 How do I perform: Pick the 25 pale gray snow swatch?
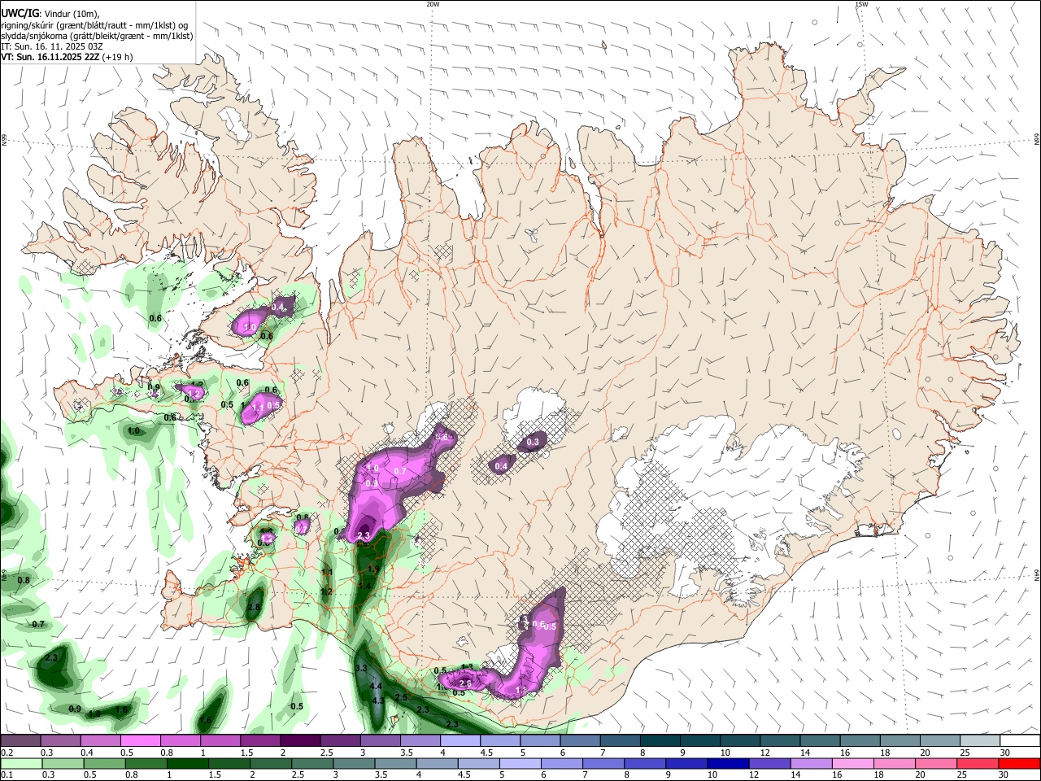(979, 740)
